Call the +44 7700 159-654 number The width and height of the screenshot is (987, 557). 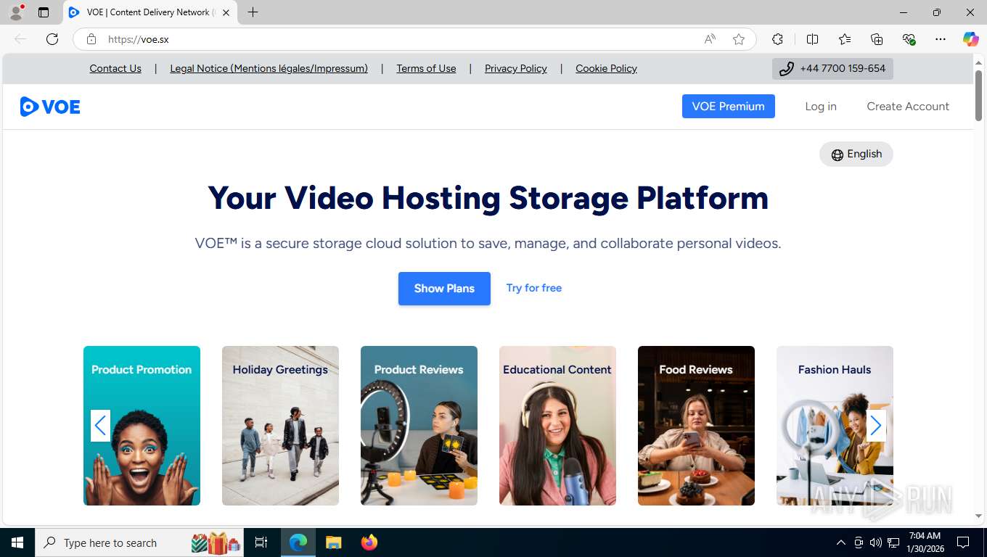832,69
